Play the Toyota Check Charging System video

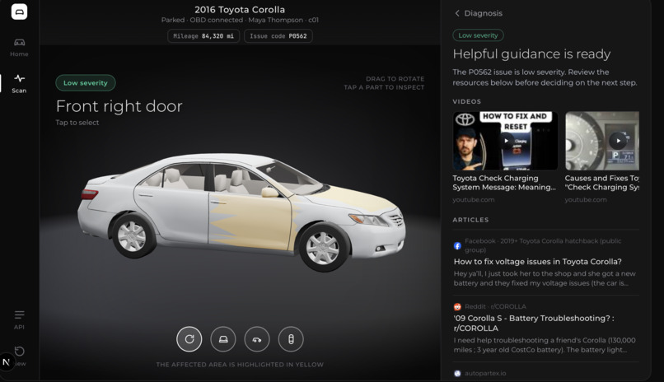[505, 141]
